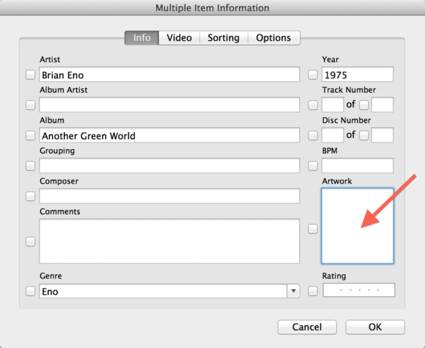This screenshot has width=425, height=348.
Task: Open the Genre dropdown arrow
Action: (293, 291)
